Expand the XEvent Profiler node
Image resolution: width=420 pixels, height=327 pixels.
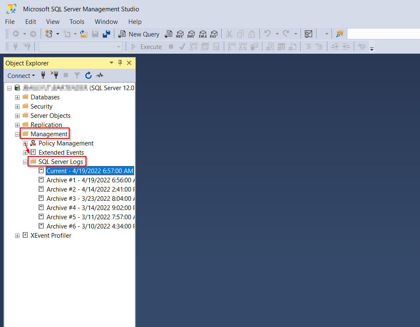[18, 236]
